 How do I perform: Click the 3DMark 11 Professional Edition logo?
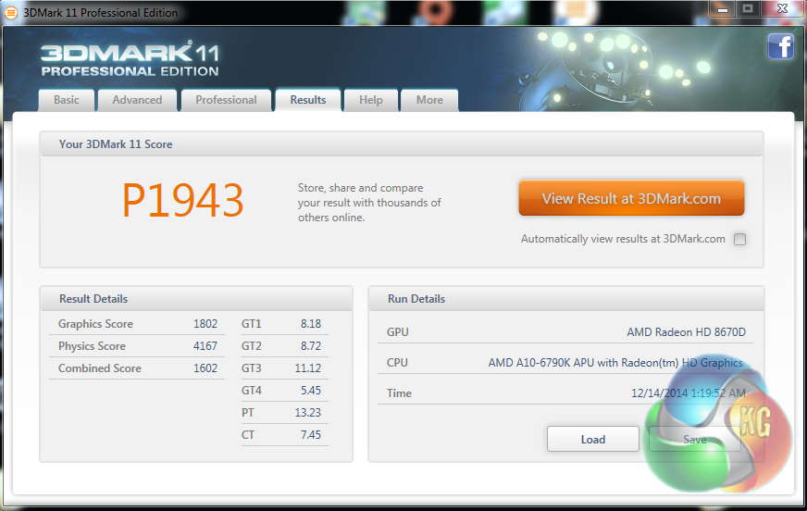pyautogui.click(x=130, y=58)
